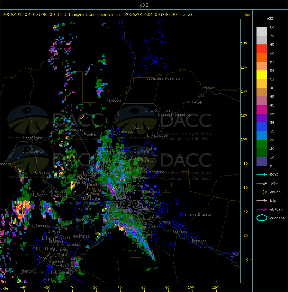
Task: Click the 'Cacheuta' place label
Action: [x=59, y=195]
